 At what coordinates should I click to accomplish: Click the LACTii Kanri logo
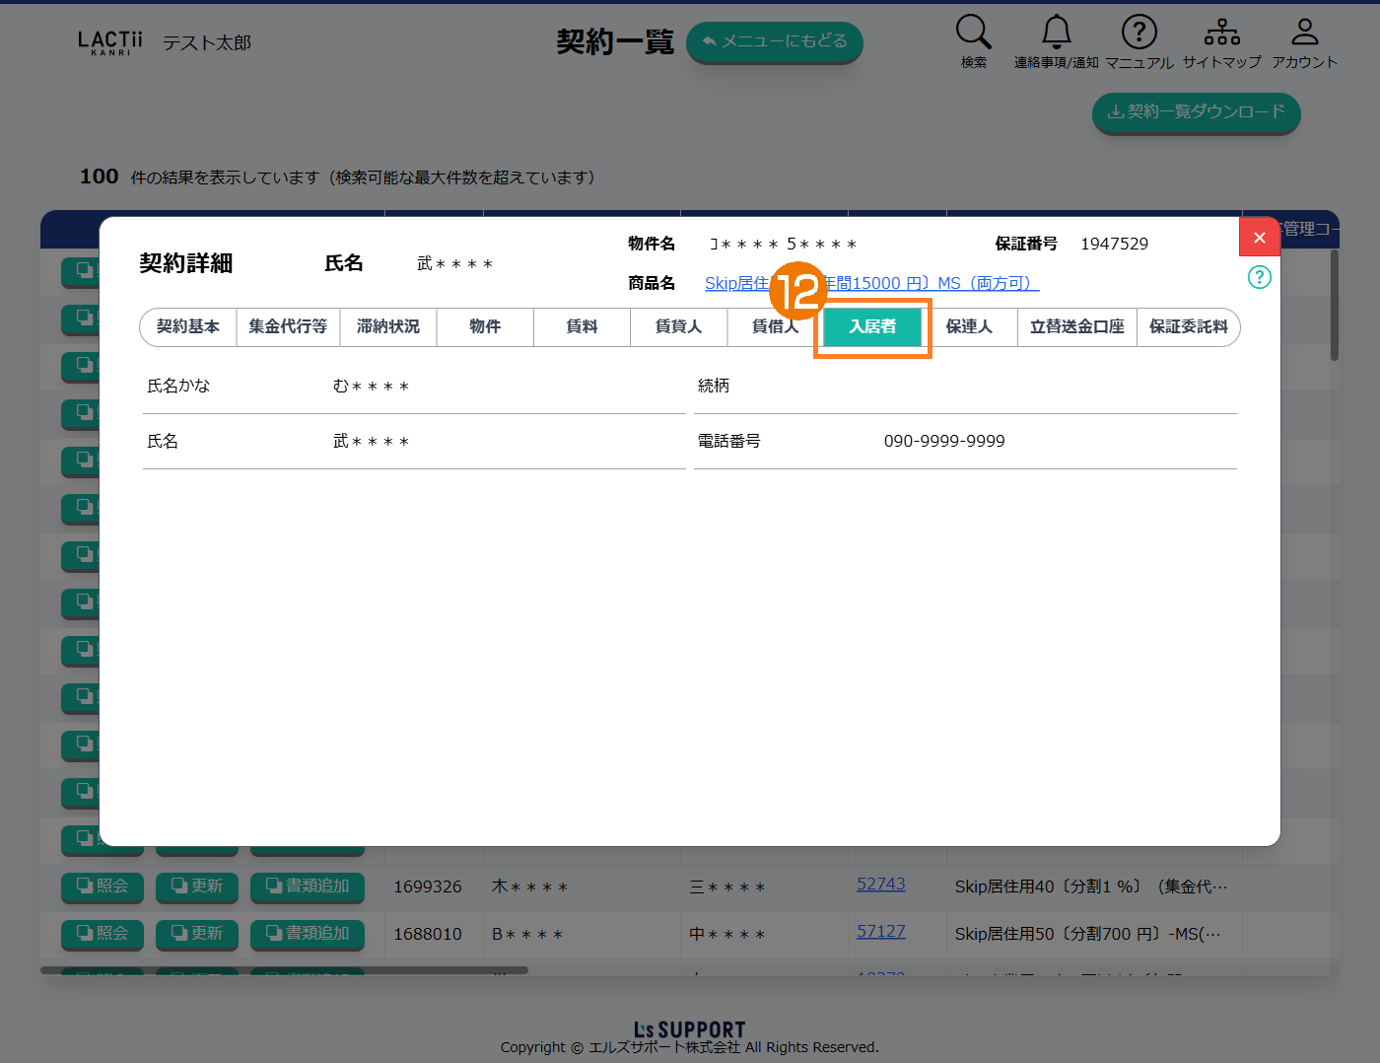[x=110, y=42]
